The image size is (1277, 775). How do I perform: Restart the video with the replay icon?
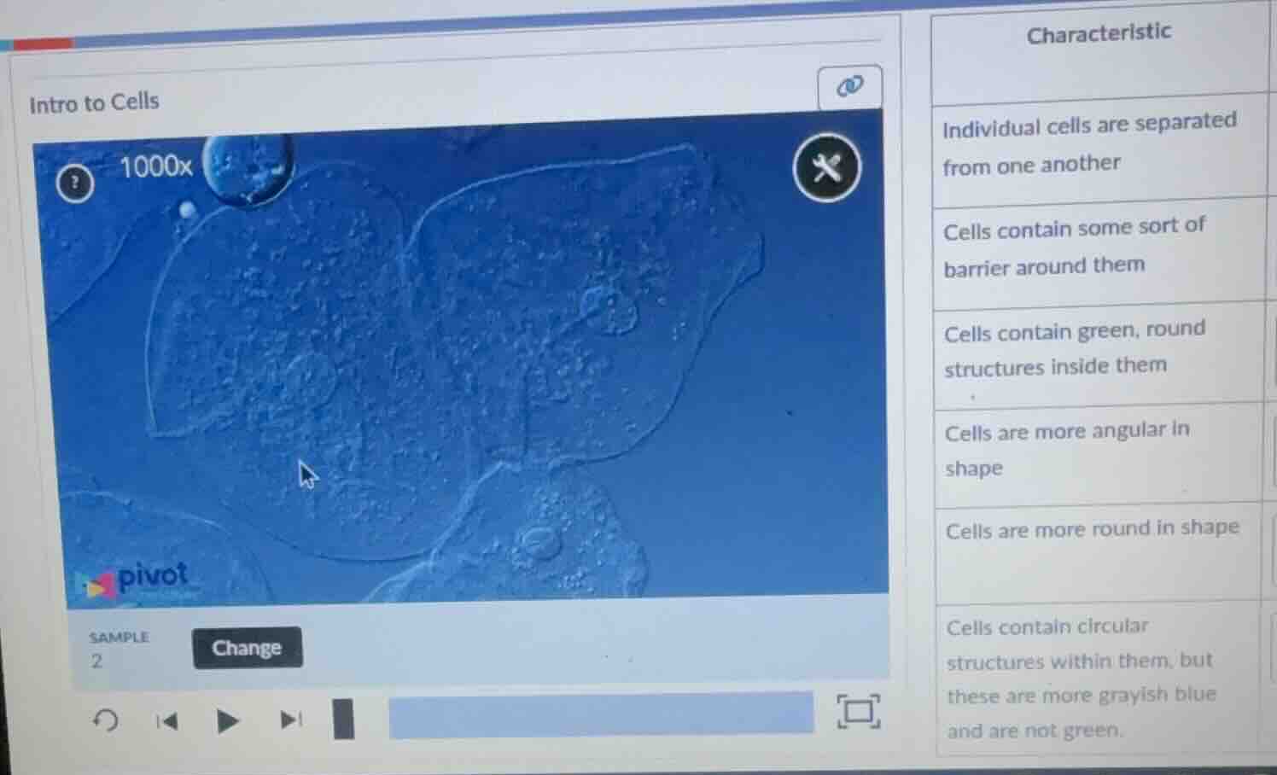[104, 721]
